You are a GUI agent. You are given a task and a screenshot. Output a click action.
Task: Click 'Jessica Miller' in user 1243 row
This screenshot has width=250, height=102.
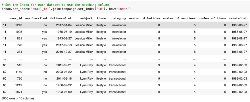click(84, 25)
